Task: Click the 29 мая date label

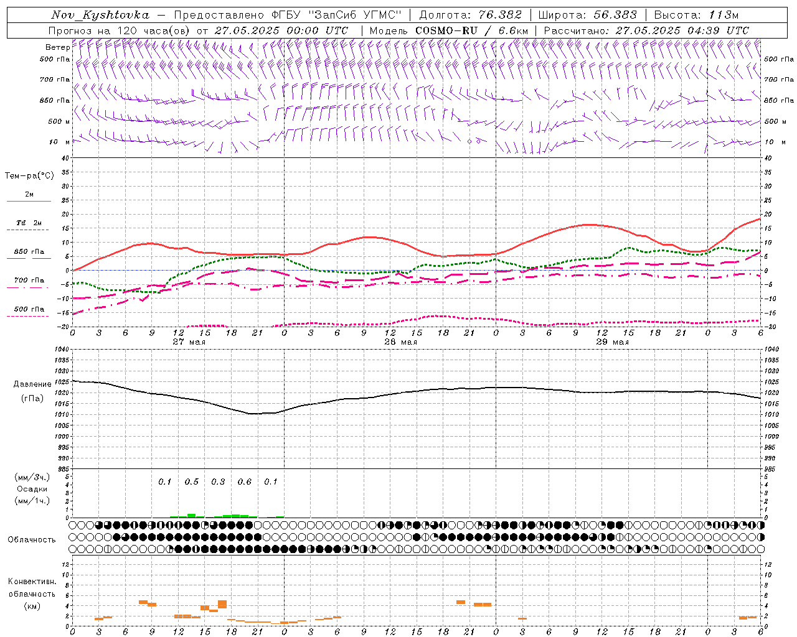Action: coord(612,342)
